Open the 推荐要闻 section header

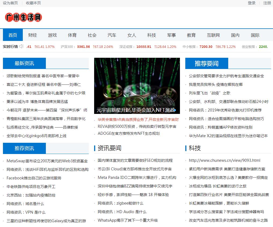(x=207, y=63)
